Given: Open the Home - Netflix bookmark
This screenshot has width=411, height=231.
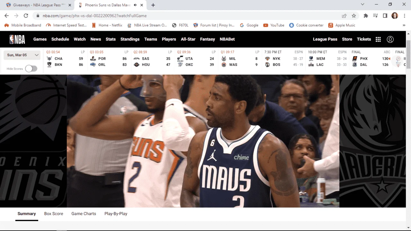Looking at the screenshot, I should click(x=107, y=25).
